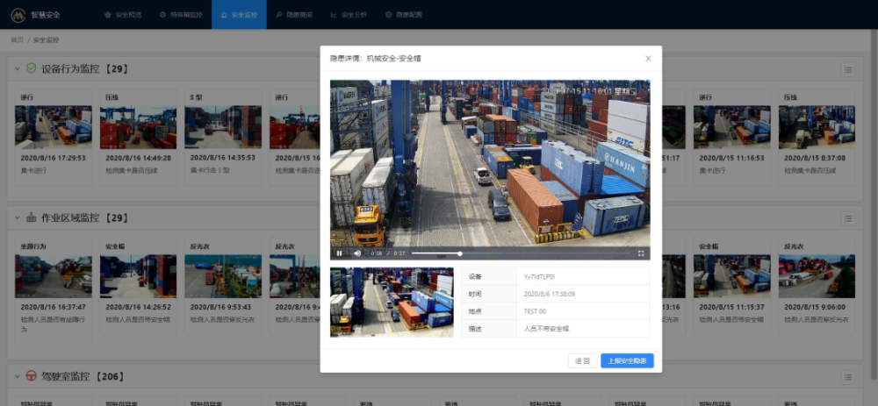Viewport: 878px width, 406px height.
Task: Click the dialog title 隐患详情：机械安全-安全帽
Action: pyautogui.click(x=375, y=58)
